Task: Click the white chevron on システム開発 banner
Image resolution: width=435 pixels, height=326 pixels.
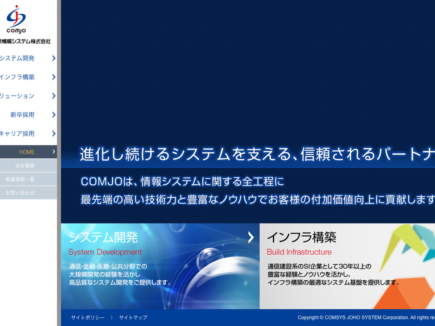Action: [x=251, y=237]
